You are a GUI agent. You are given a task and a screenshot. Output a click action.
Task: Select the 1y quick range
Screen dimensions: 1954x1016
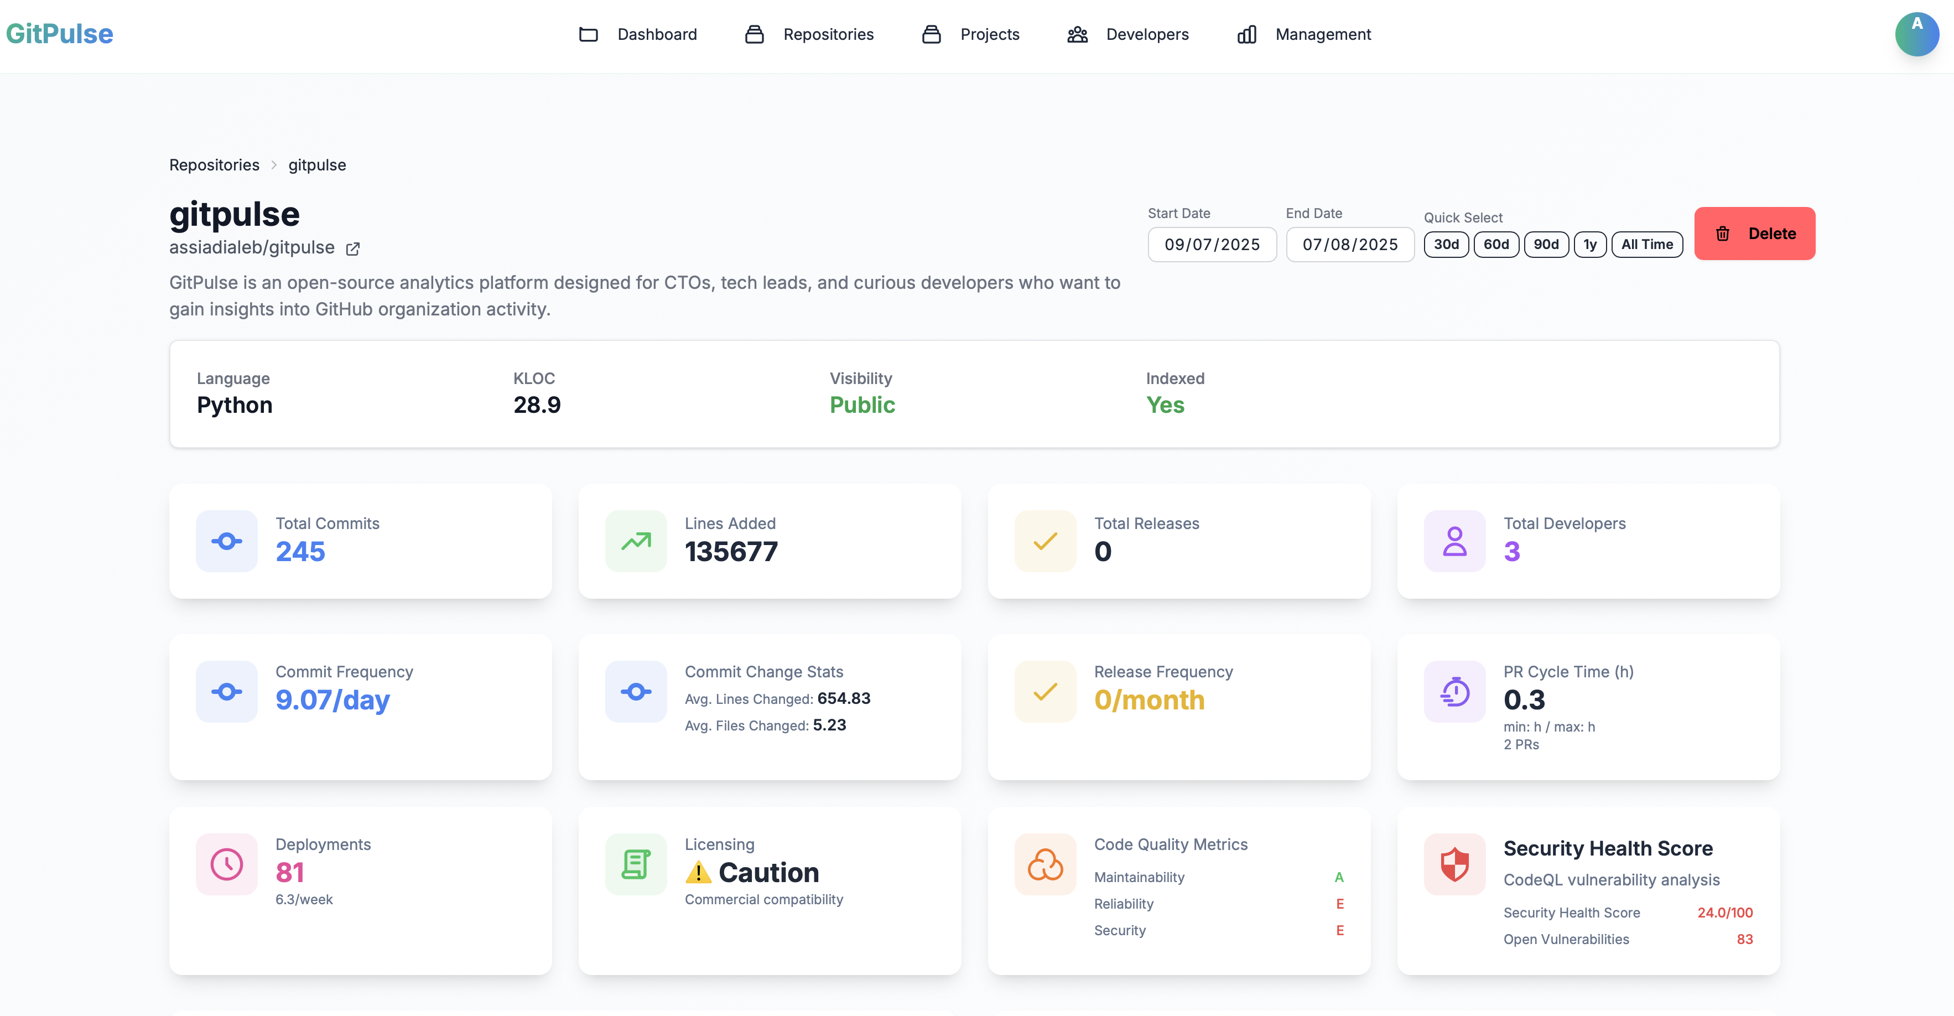click(x=1590, y=245)
